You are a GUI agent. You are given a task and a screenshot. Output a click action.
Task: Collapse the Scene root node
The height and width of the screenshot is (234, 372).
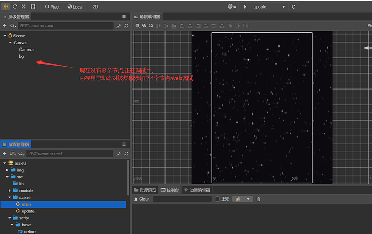click(x=5, y=36)
